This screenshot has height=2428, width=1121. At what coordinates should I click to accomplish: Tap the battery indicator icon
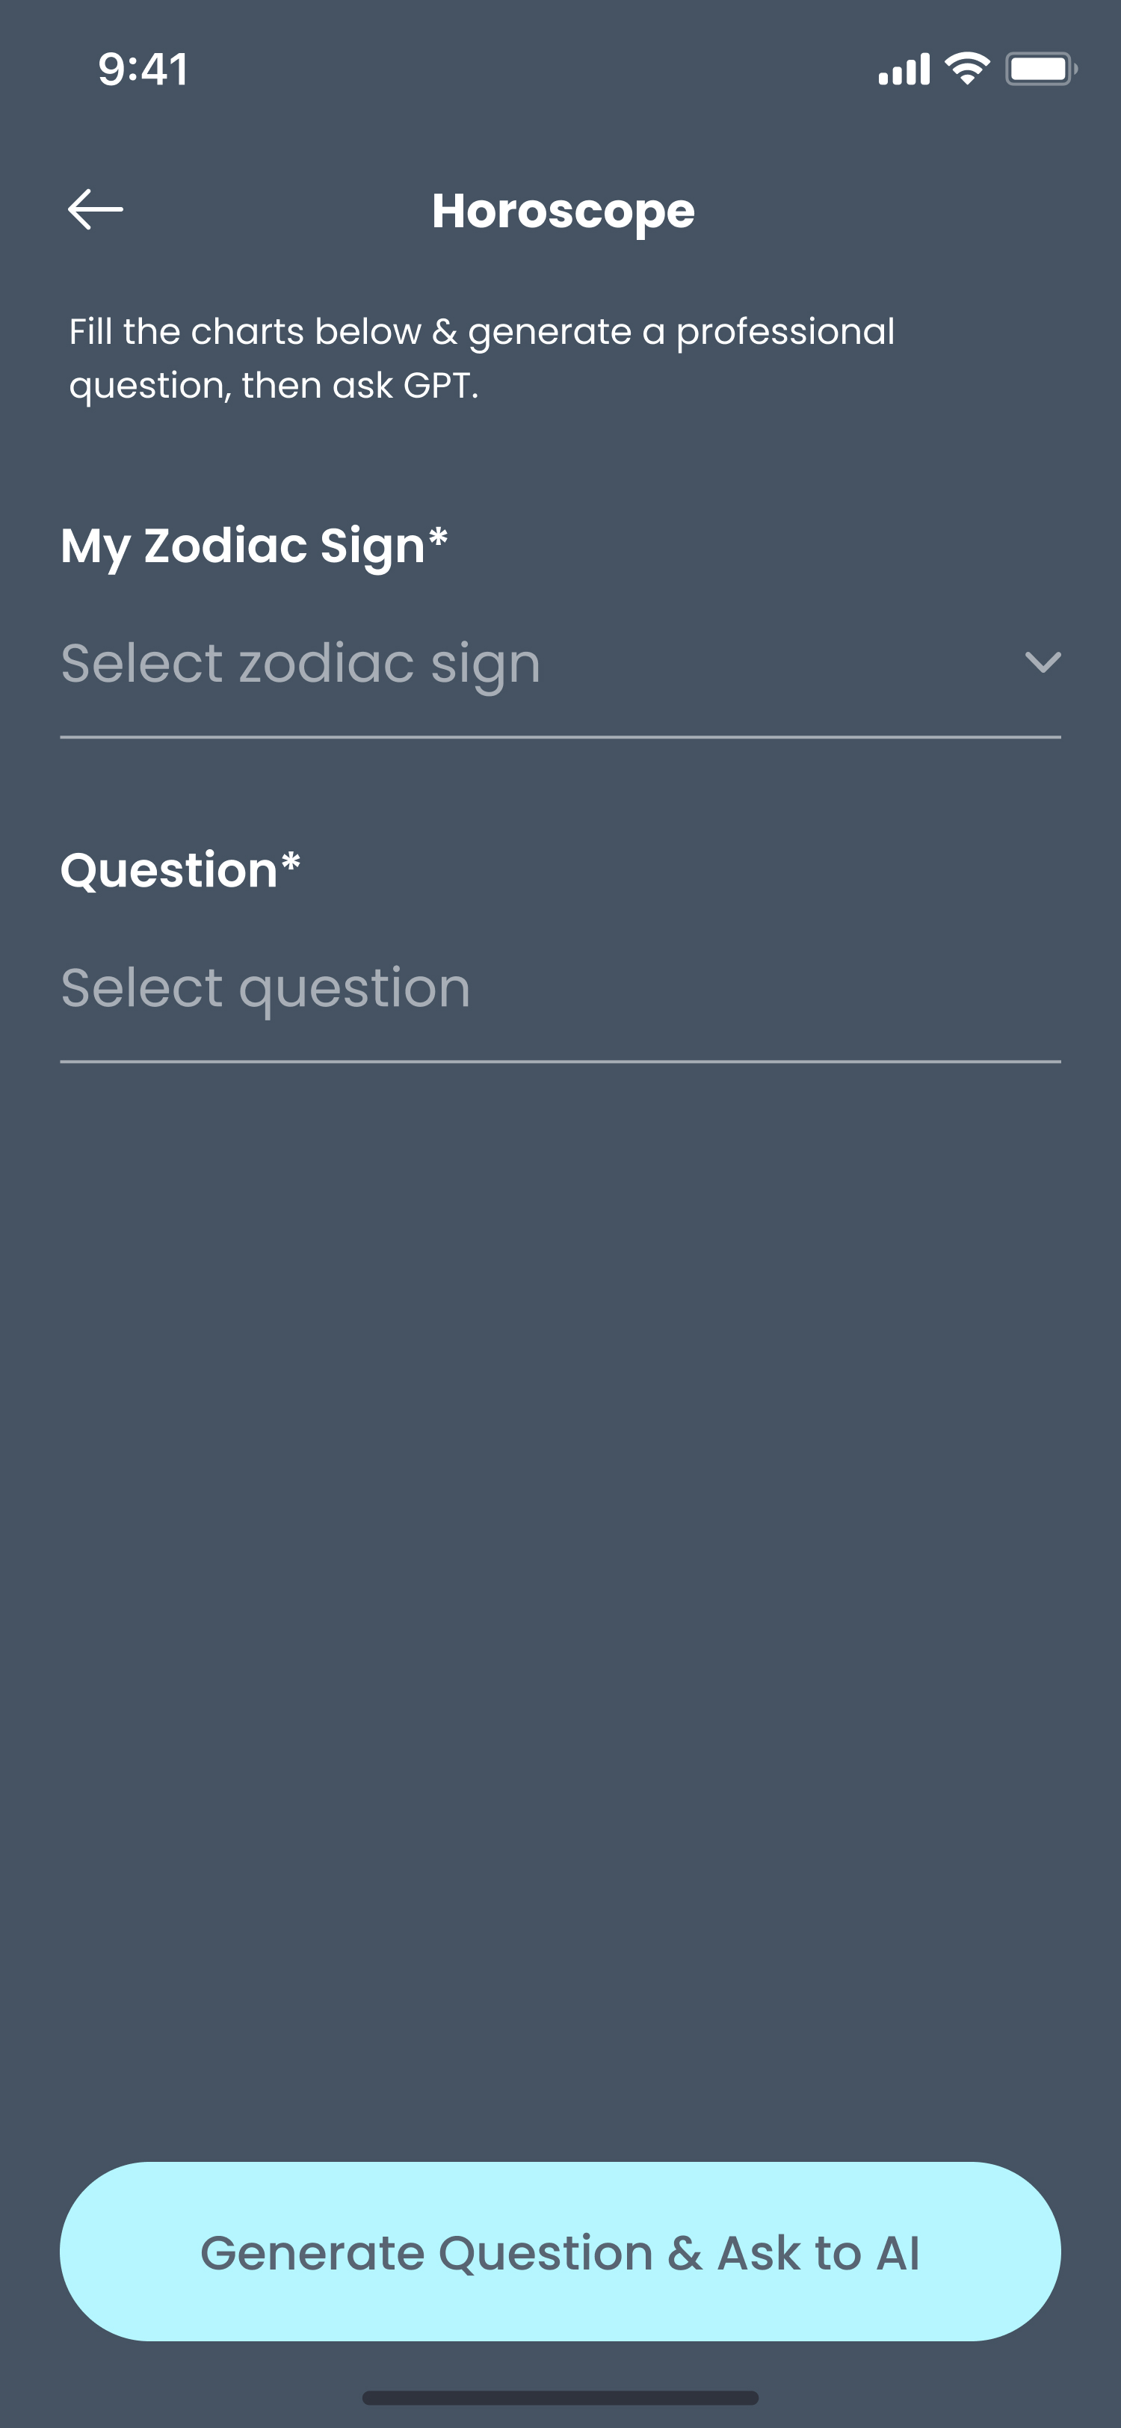coord(1041,69)
